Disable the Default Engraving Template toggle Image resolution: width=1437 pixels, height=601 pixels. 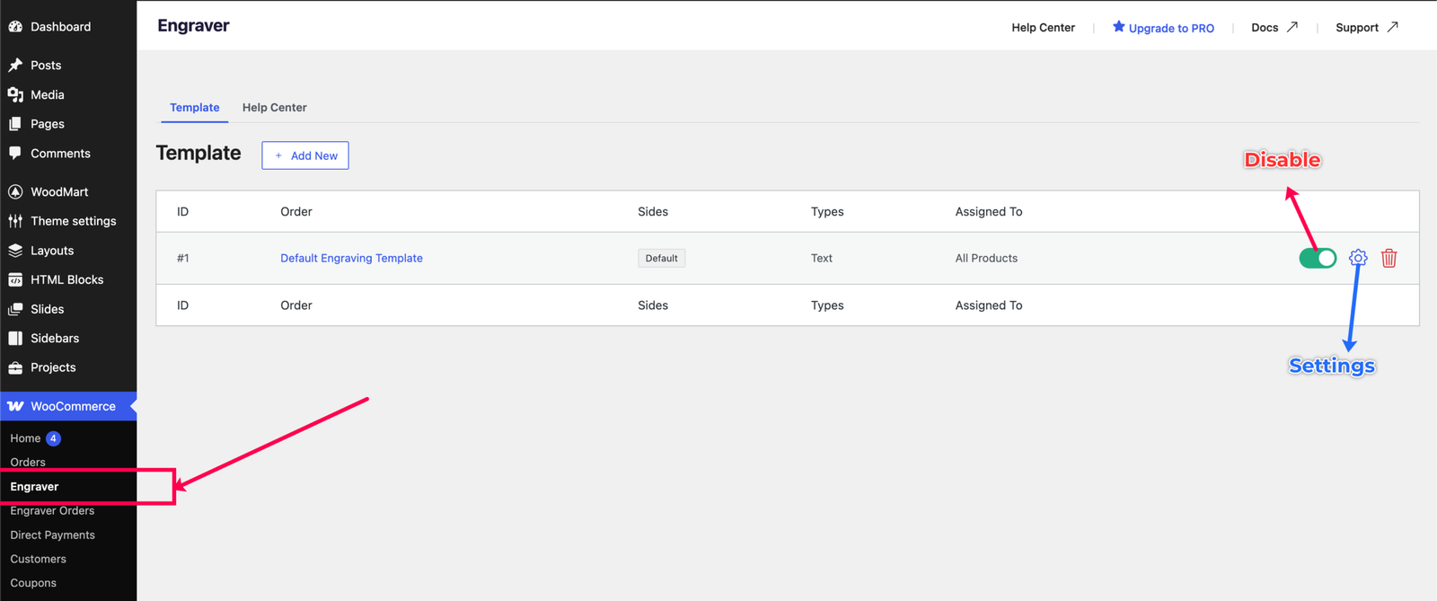tap(1318, 258)
